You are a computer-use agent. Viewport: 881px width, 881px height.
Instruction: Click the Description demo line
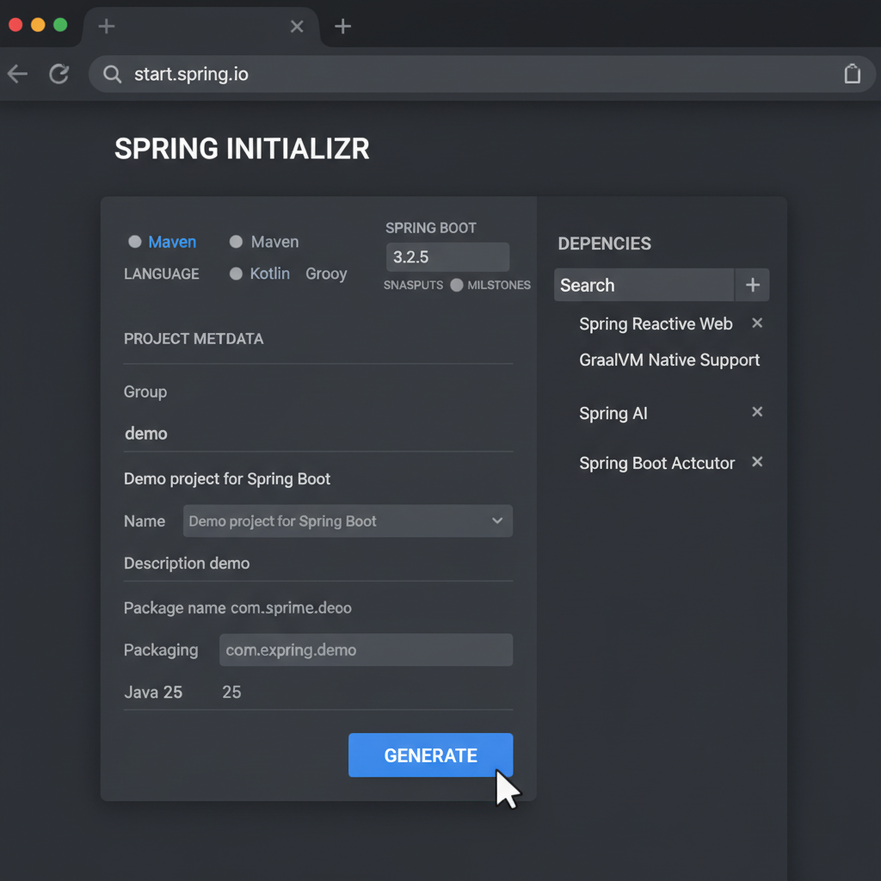tap(187, 564)
